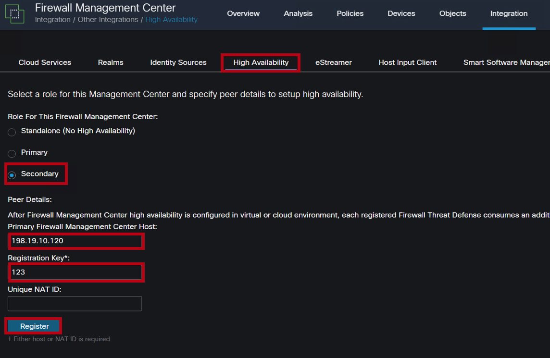Open the Realms tab
This screenshot has height=358, width=550.
tap(110, 62)
